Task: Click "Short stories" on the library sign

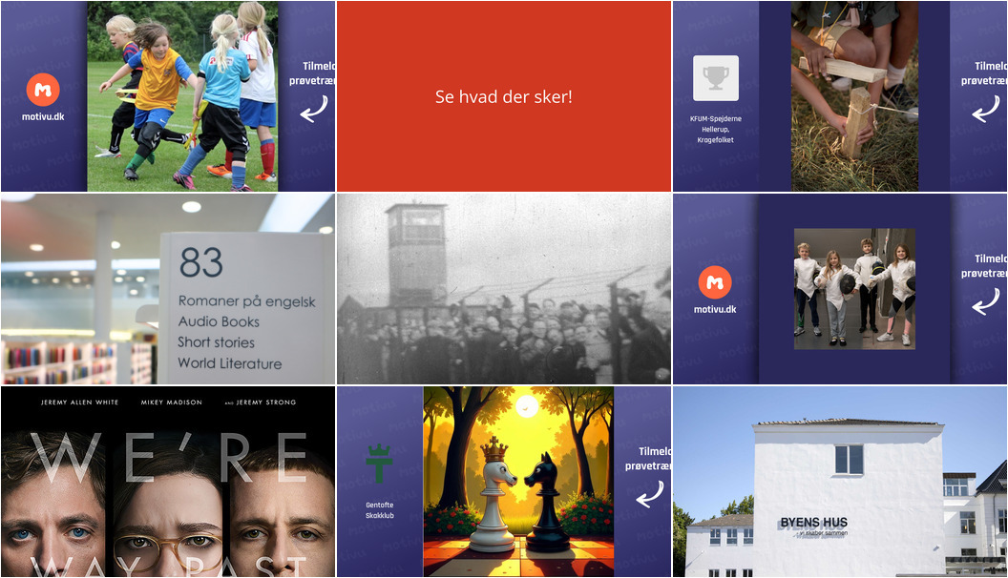Action: point(216,342)
